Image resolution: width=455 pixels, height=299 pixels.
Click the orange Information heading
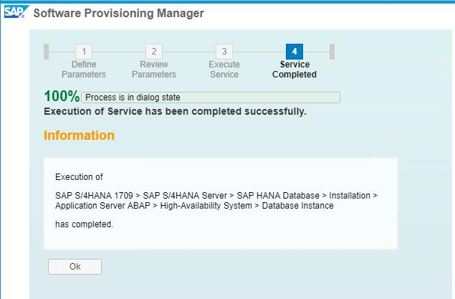pos(79,136)
